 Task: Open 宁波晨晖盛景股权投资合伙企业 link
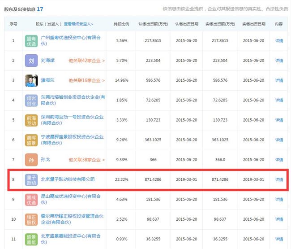pos(72,140)
